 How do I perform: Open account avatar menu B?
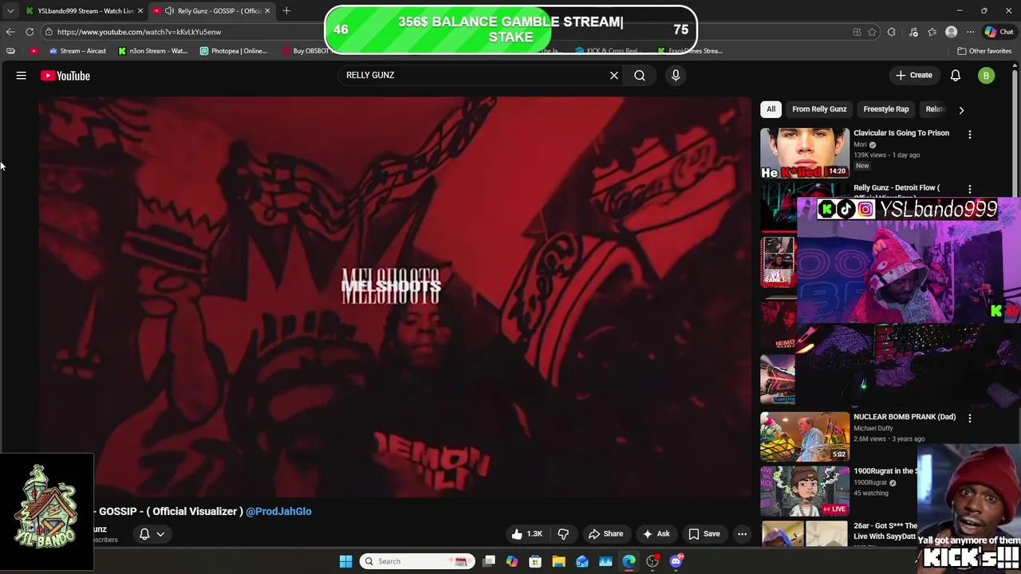pos(987,76)
